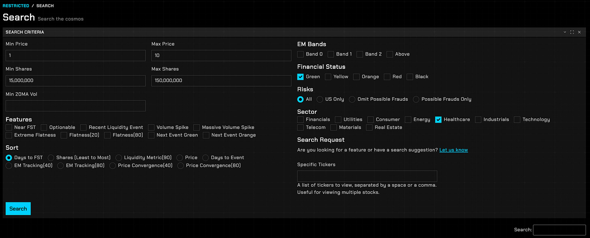Check EM Bands Band 2
The image size is (590, 238).
(x=360, y=54)
